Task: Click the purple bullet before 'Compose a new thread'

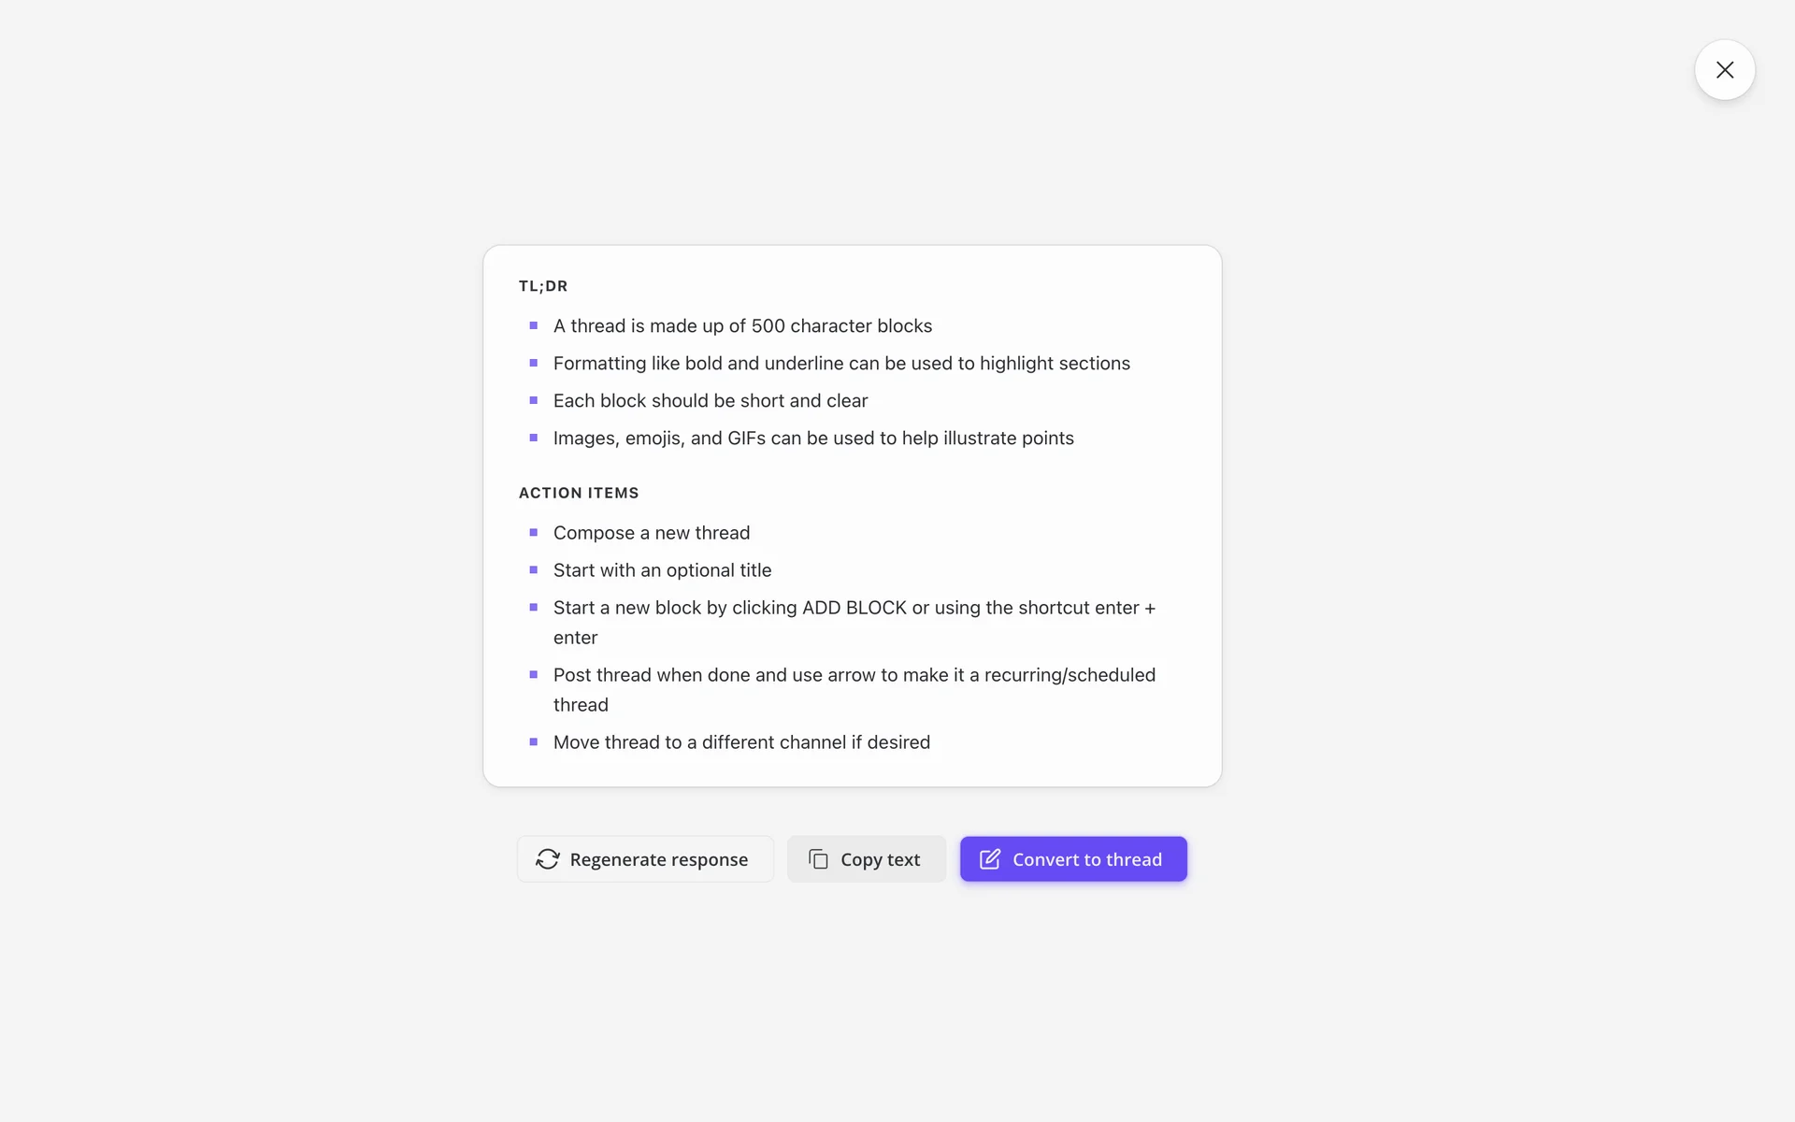Action: pyautogui.click(x=534, y=533)
